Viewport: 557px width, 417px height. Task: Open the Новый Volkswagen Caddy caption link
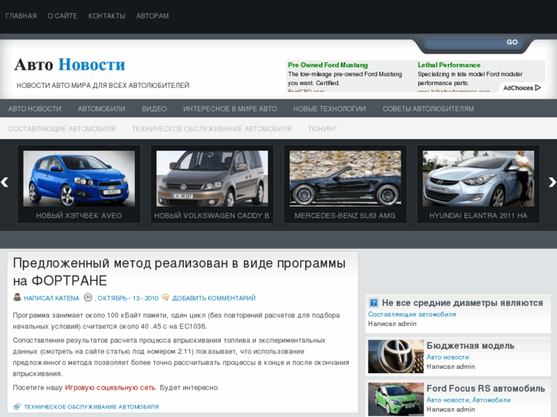pyautogui.click(x=211, y=216)
